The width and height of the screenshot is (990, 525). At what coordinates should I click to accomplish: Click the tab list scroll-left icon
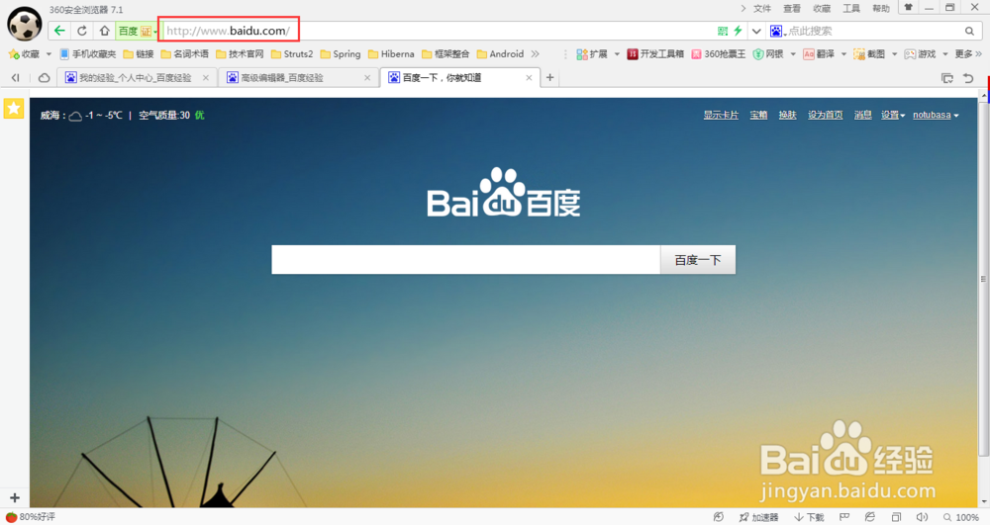pos(16,77)
